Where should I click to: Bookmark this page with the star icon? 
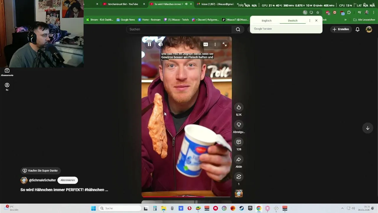point(318,12)
